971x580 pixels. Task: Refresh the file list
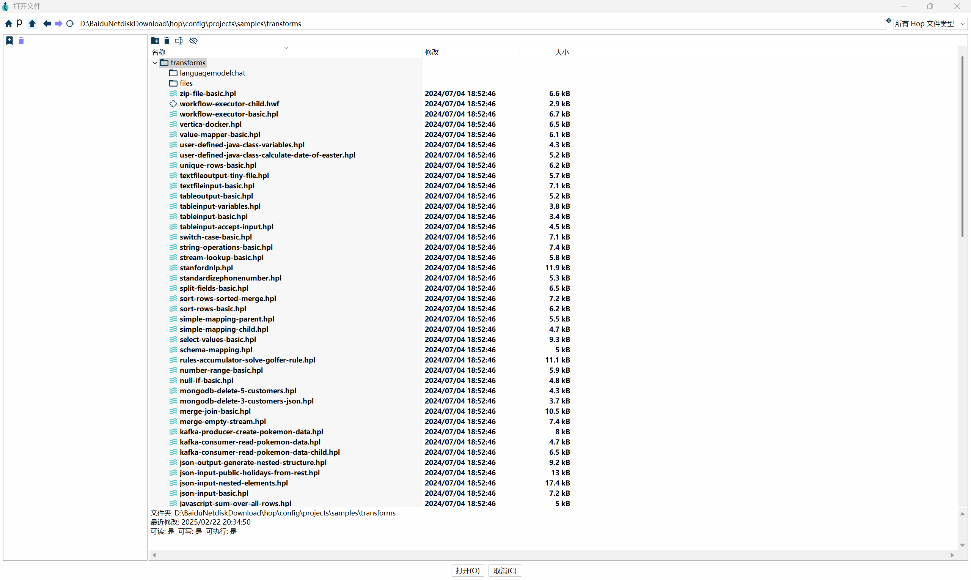point(70,24)
